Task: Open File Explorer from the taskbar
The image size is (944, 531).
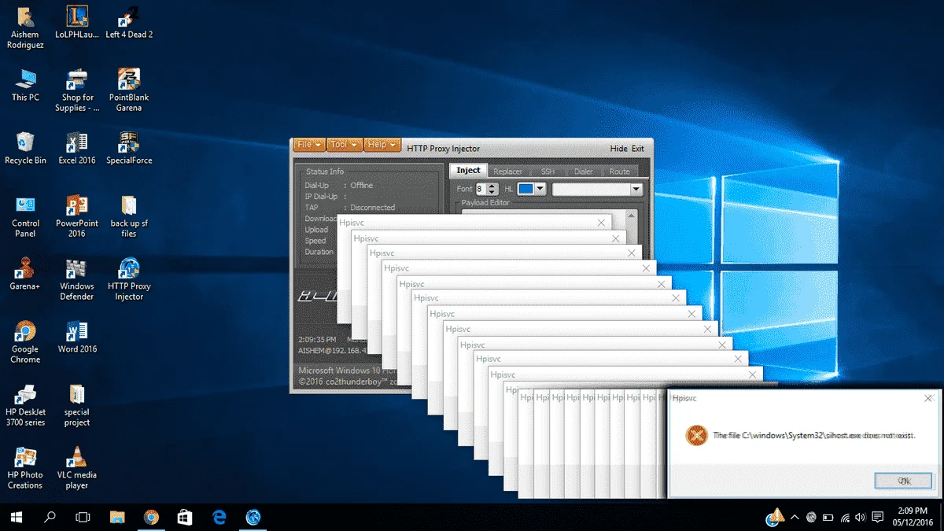Action: point(117,517)
